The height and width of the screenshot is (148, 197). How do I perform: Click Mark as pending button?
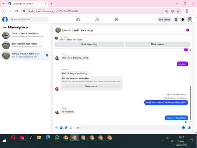point(89,44)
